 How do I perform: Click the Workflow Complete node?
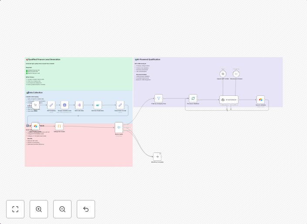click(x=157, y=156)
